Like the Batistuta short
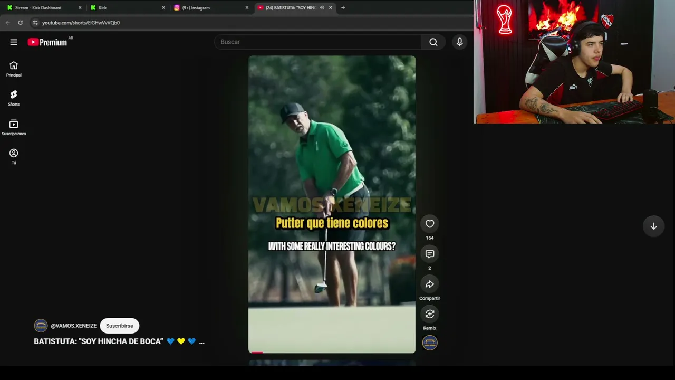 pyautogui.click(x=430, y=224)
